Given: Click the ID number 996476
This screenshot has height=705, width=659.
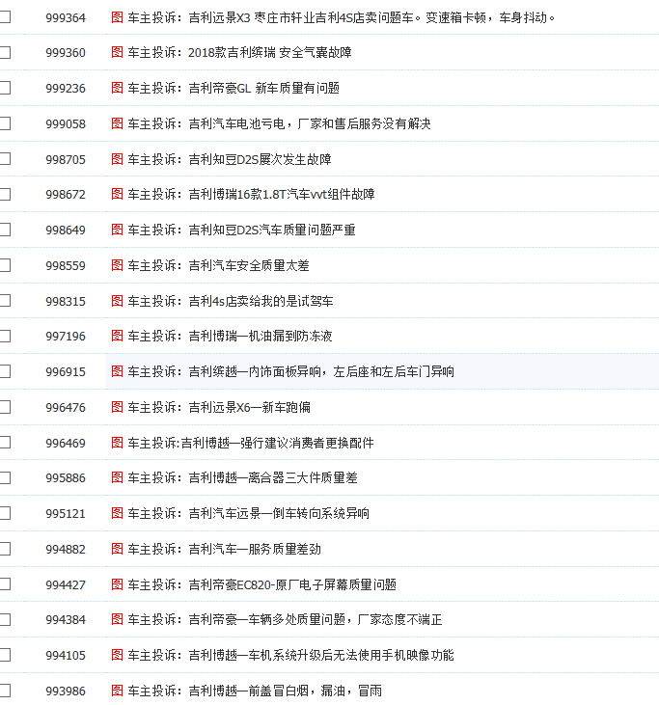Looking at the screenshot, I should (x=66, y=407).
